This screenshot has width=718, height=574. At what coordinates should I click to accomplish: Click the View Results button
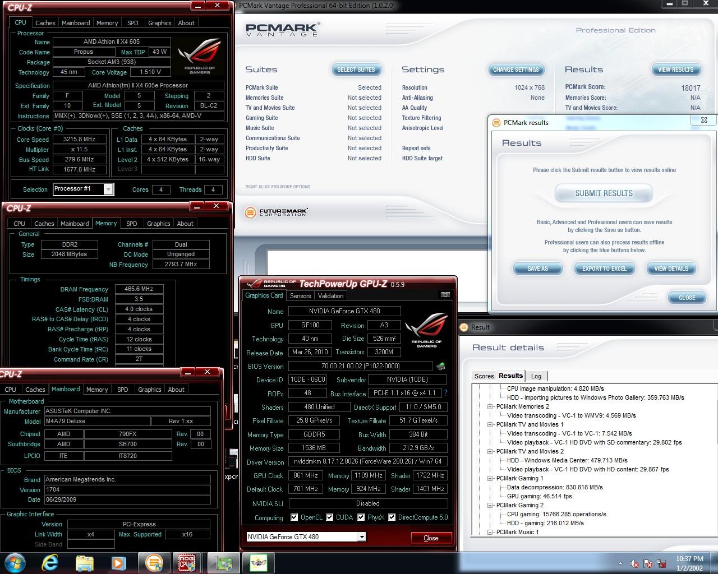pyautogui.click(x=675, y=70)
